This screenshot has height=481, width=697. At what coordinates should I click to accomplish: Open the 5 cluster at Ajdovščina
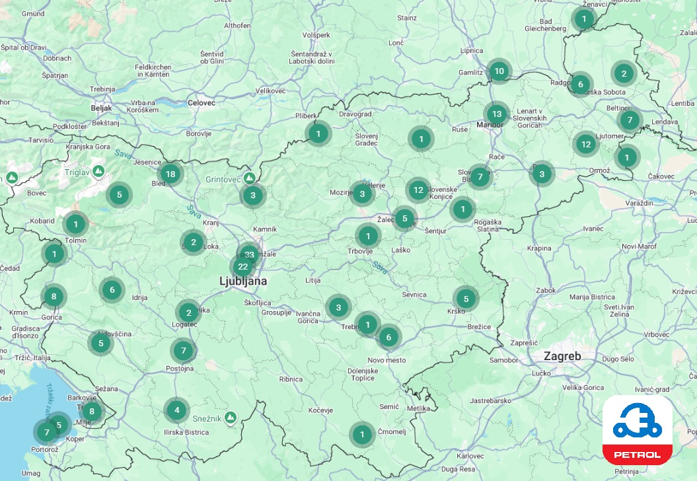click(101, 343)
